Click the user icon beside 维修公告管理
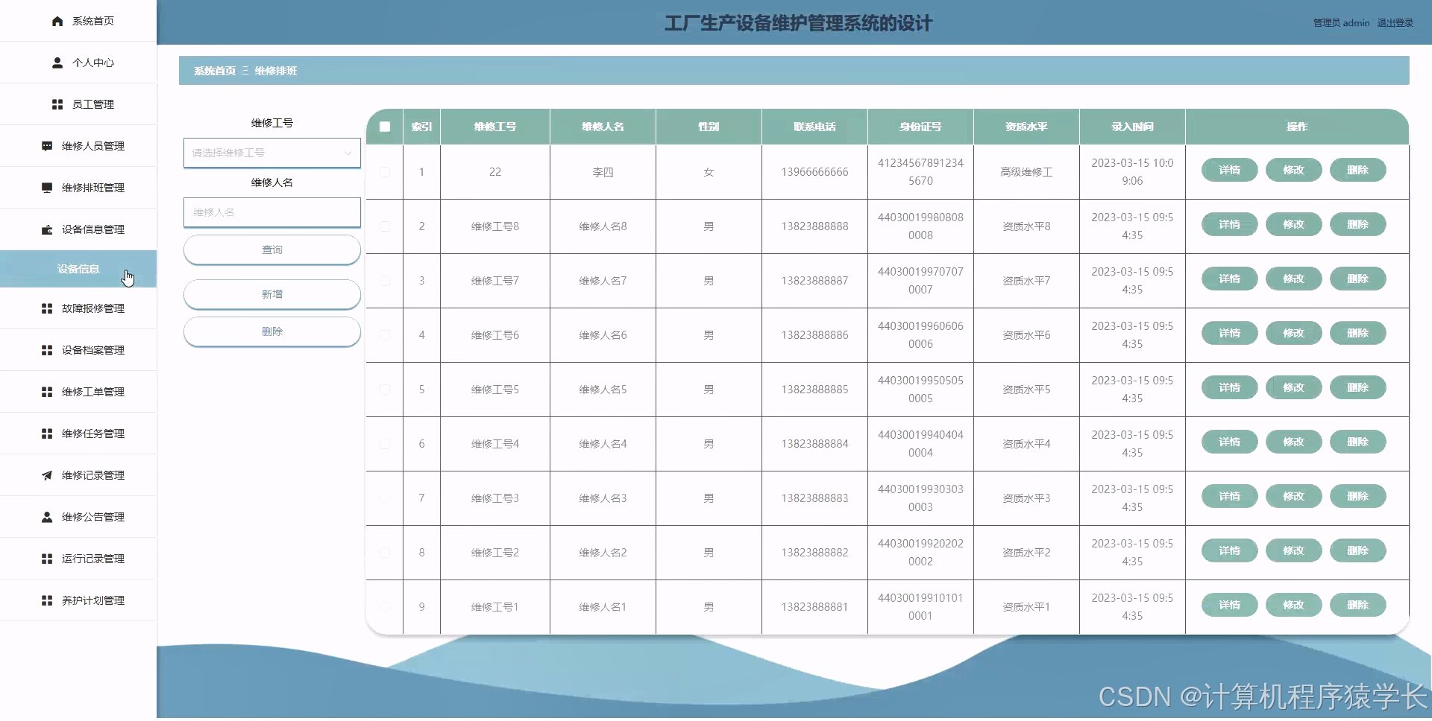This screenshot has width=1432, height=721. click(x=47, y=517)
